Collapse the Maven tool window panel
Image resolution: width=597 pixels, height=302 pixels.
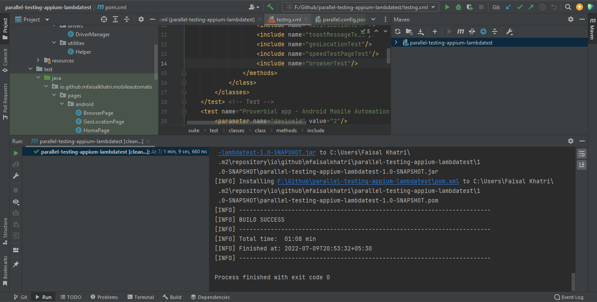(x=583, y=19)
